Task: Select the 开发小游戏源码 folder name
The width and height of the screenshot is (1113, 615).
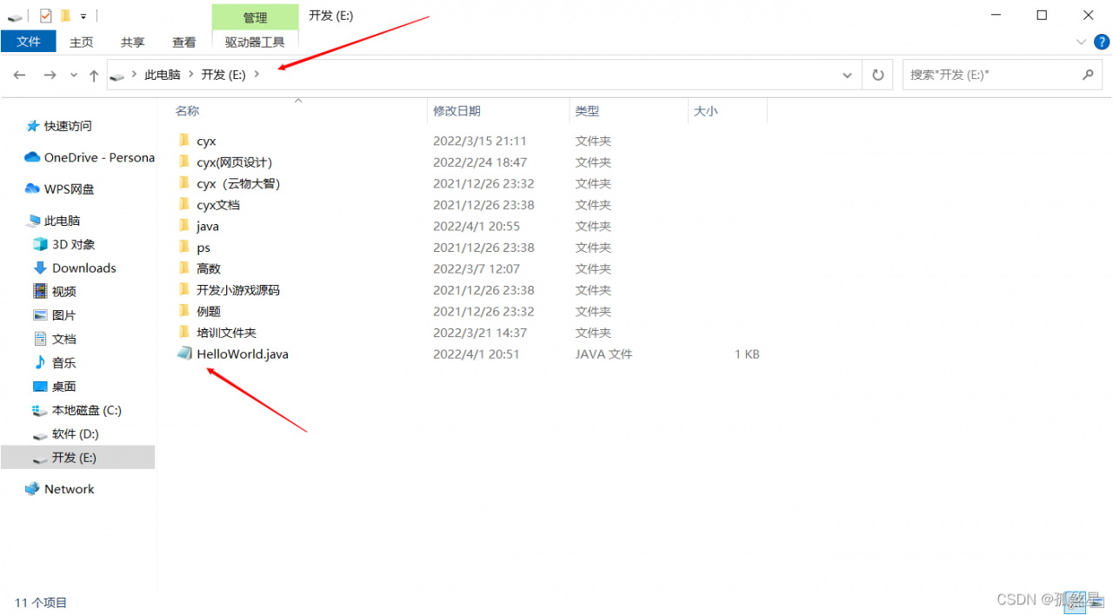Action: pyautogui.click(x=238, y=290)
